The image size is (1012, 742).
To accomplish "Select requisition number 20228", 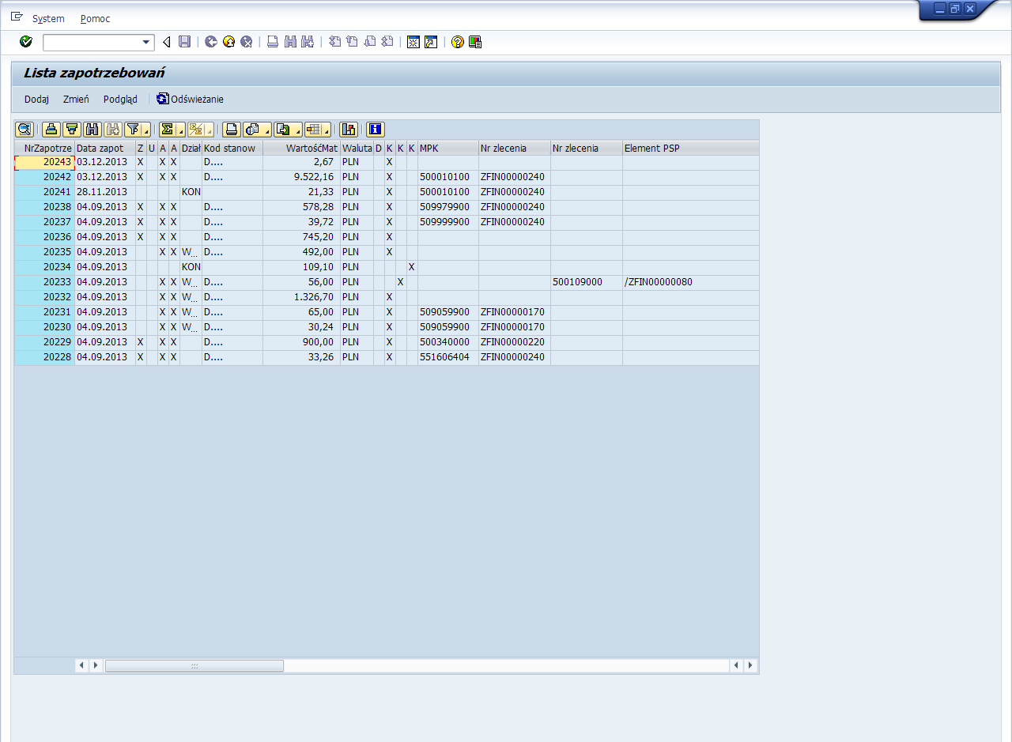I will click(x=45, y=357).
